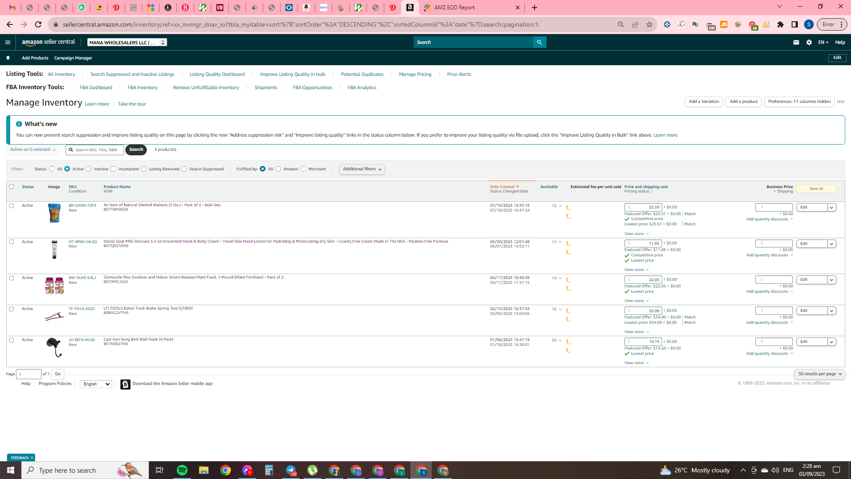The image size is (851, 479).
Task: Open the settings gear icon
Action: (809, 43)
